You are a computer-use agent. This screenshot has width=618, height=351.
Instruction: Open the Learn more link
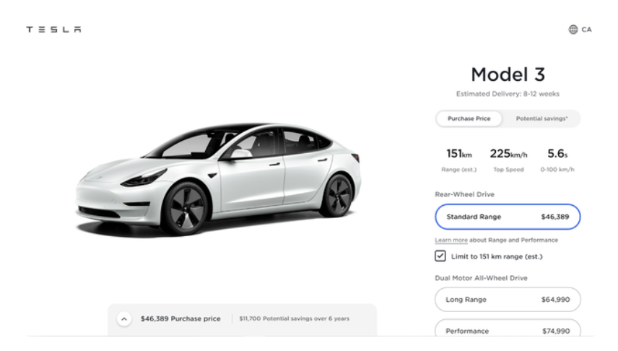[x=451, y=240]
